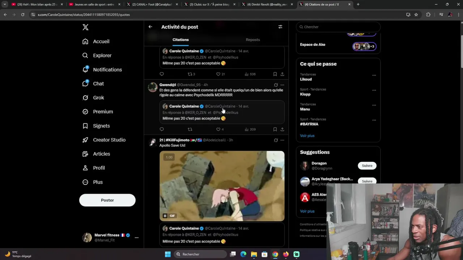The height and width of the screenshot is (260, 463).
Task: Open the Sakura GIF thumbnail
Action: (222, 186)
